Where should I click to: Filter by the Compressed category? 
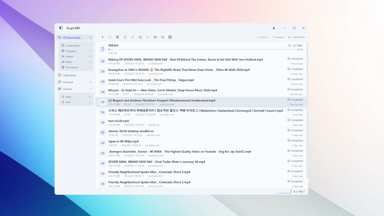pyautogui.click(x=76, y=46)
